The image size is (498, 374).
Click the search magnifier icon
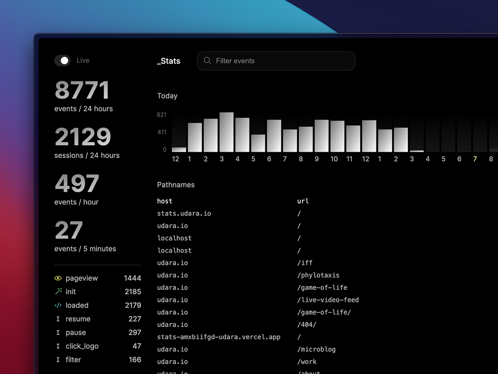(x=207, y=61)
